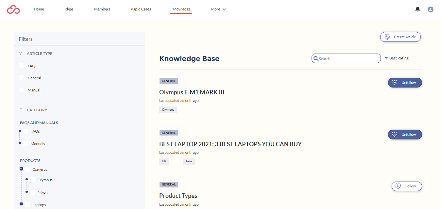Click the GENERAL badge above Product Types

pyautogui.click(x=169, y=185)
